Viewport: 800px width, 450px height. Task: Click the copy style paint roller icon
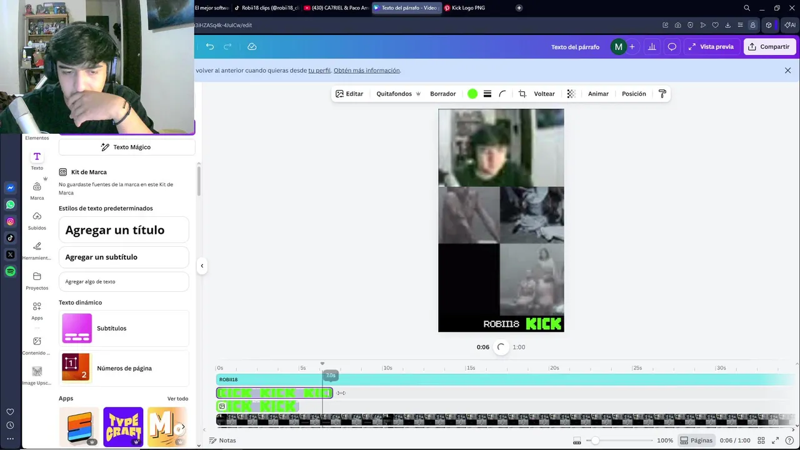(662, 94)
